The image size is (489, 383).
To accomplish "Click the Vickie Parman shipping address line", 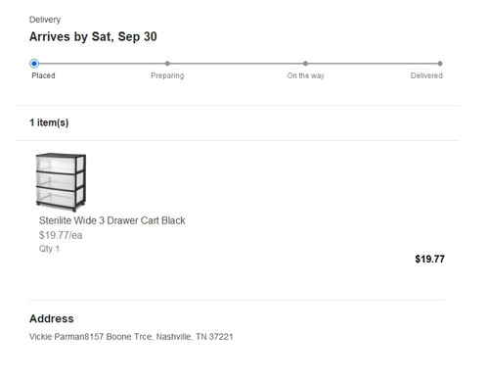I will tap(131, 337).
